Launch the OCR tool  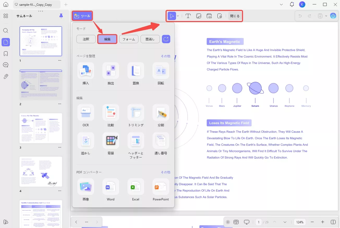click(x=86, y=115)
